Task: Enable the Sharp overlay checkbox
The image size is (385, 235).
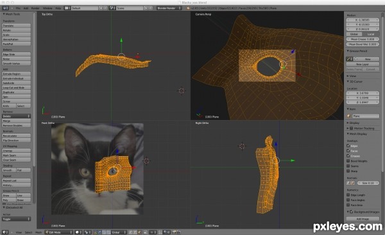Action: tap(348, 171)
